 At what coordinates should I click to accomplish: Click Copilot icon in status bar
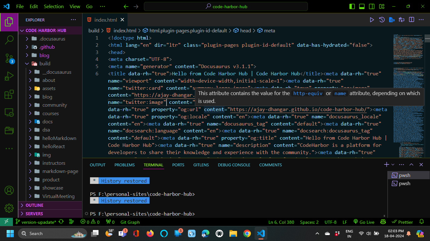click(x=383, y=222)
